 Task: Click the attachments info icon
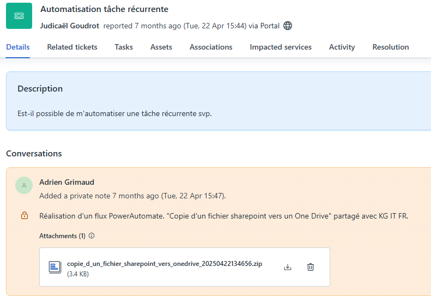pyautogui.click(x=92, y=236)
